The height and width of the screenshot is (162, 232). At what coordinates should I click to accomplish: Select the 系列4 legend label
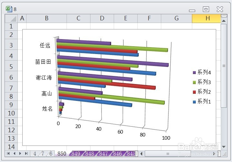(x=204, y=72)
